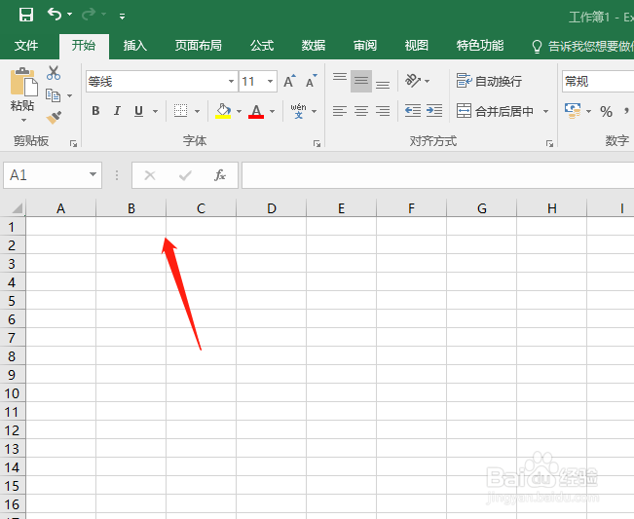Click the Insert Function fx icon
The width and height of the screenshot is (634, 519).
(219, 175)
